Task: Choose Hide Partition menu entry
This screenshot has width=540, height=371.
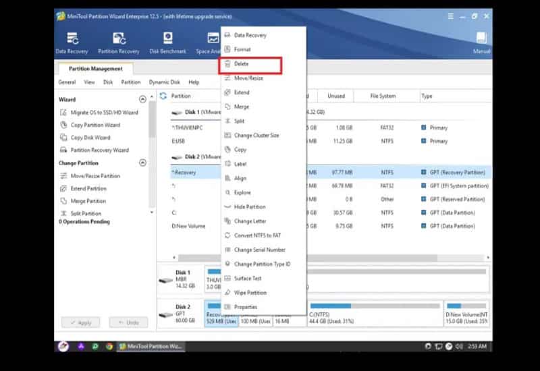Action: pos(263,207)
